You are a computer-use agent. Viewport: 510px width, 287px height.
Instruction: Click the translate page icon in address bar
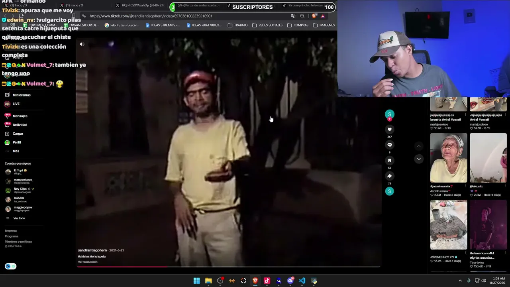[293, 16]
